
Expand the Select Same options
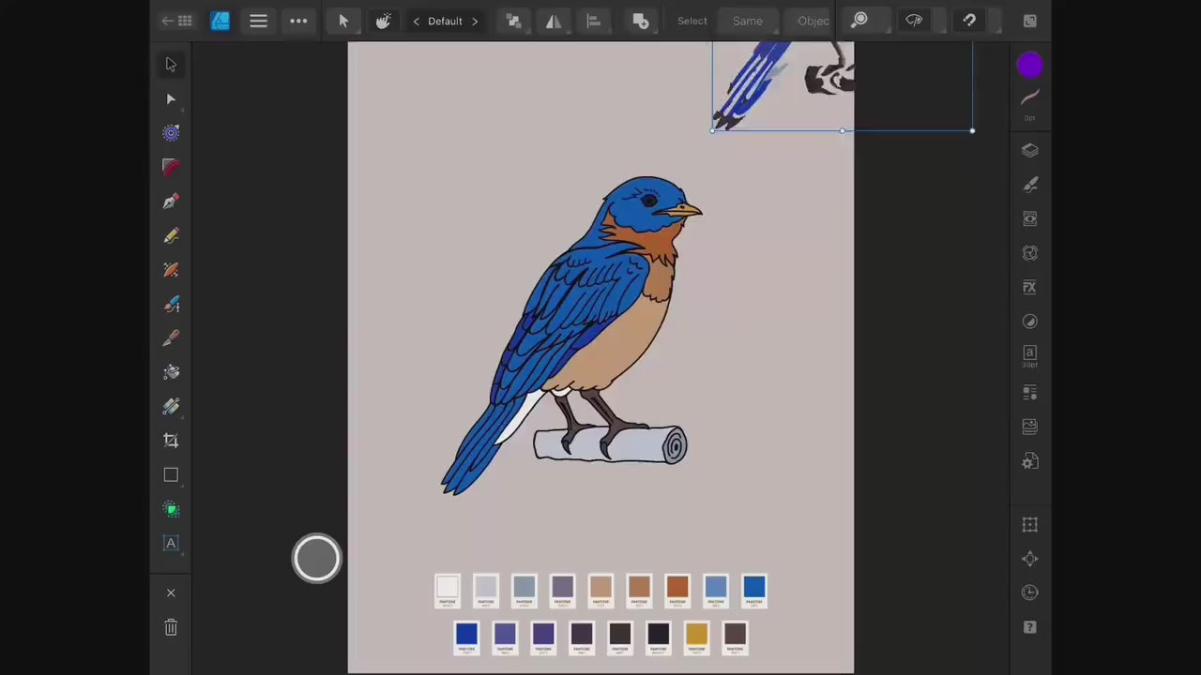[747, 21]
